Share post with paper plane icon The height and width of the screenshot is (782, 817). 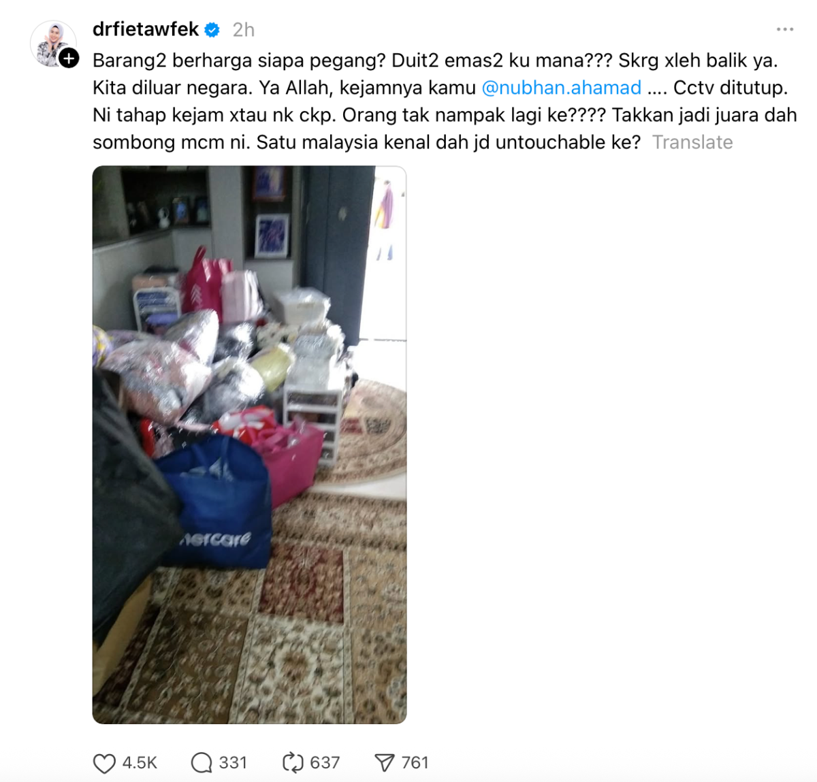(385, 763)
